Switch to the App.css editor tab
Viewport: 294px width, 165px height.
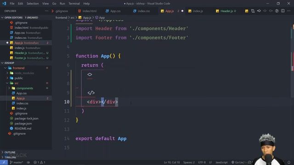[x=115, y=11]
